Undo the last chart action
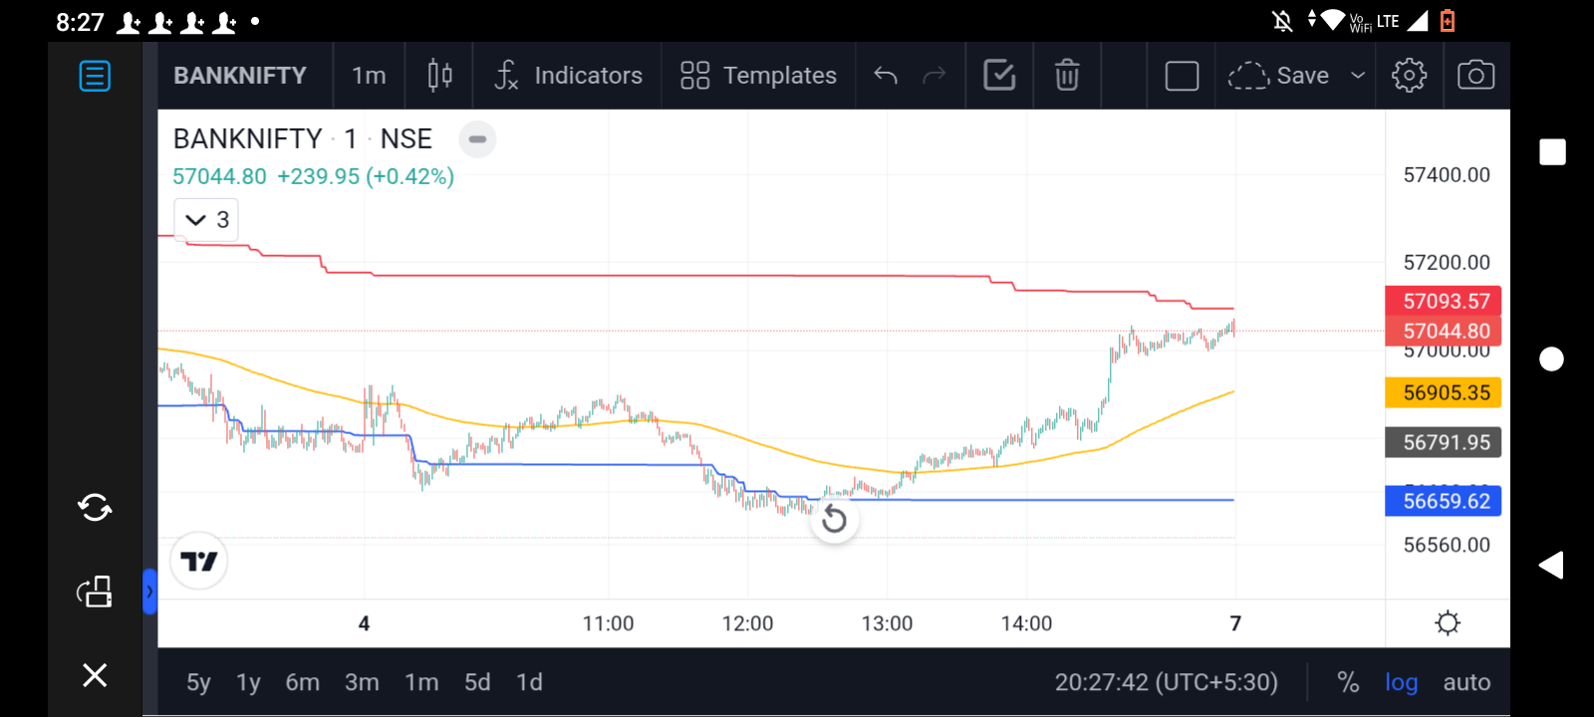The width and height of the screenshot is (1594, 717). pyautogui.click(x=886, y=76)
